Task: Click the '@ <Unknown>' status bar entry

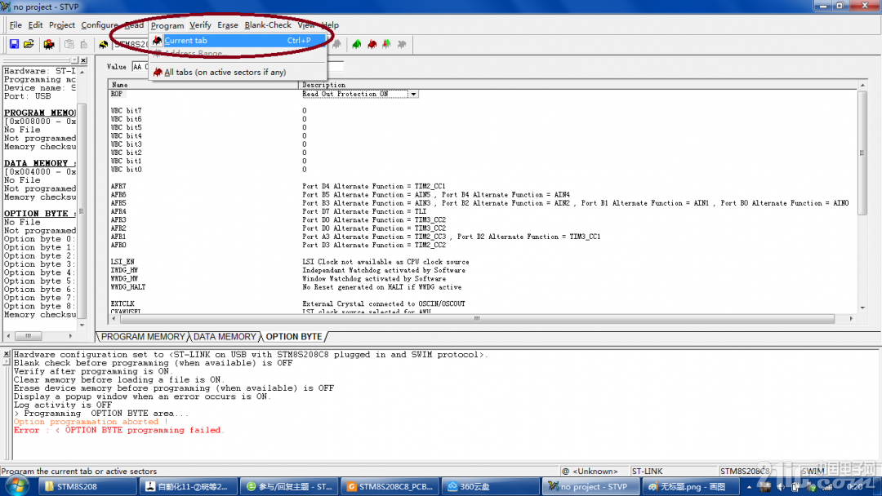Action: 589,472
